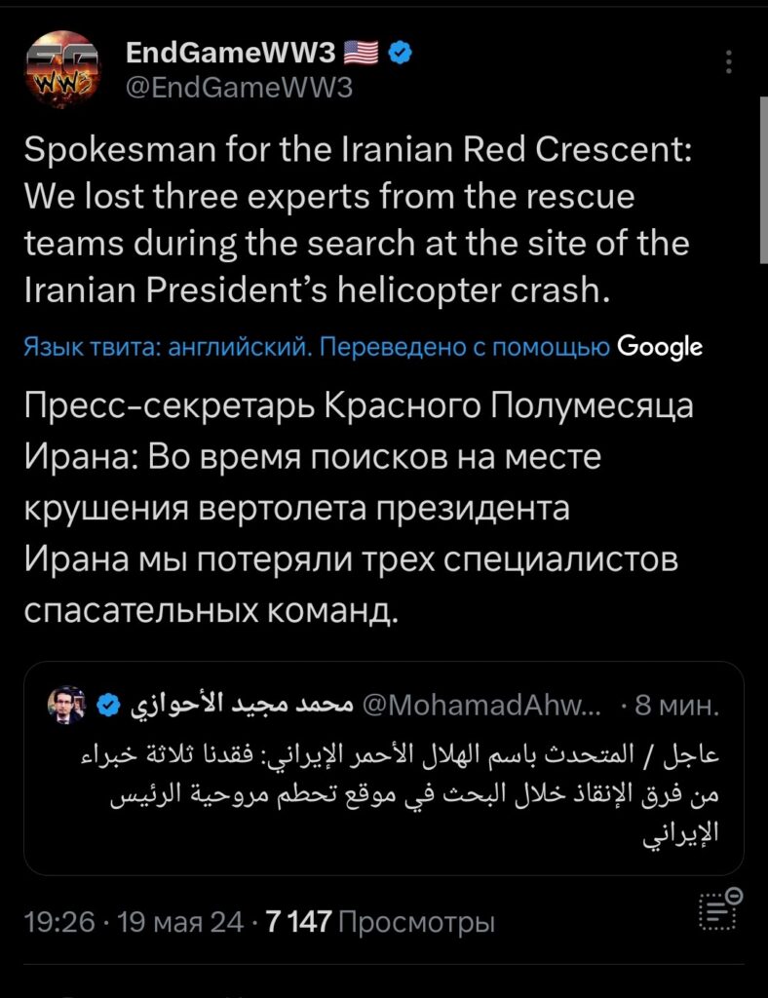Viewport: 768px width, 998px height.
Task: Click the Google logo in translation note
Action: [x=660, y=347]
